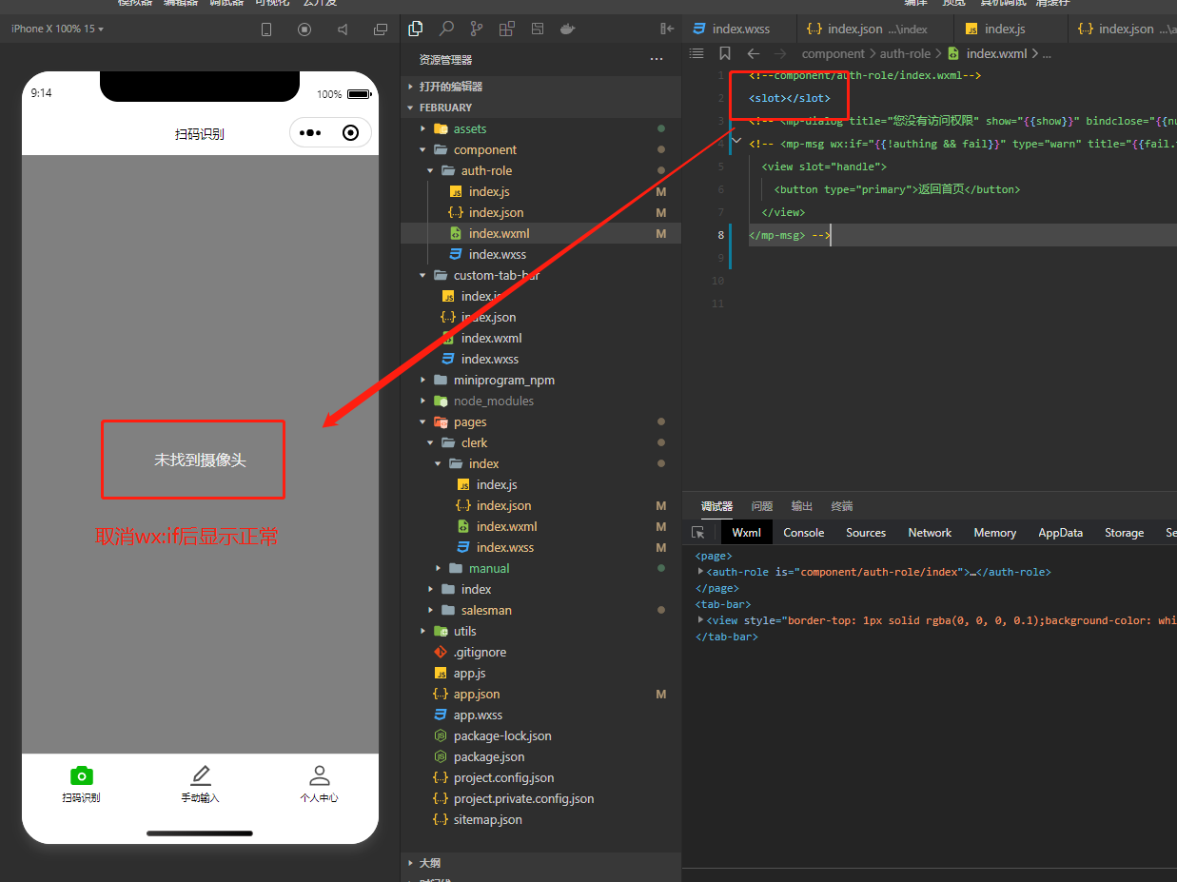Open the Docker whale icon panel
This screenshot has height=882, width=1177.
coord(567,29)
